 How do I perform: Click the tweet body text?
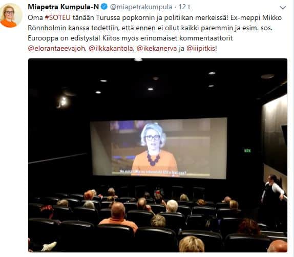(155, 33)
